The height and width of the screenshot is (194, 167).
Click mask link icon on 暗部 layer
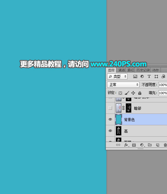pos(123,108)
